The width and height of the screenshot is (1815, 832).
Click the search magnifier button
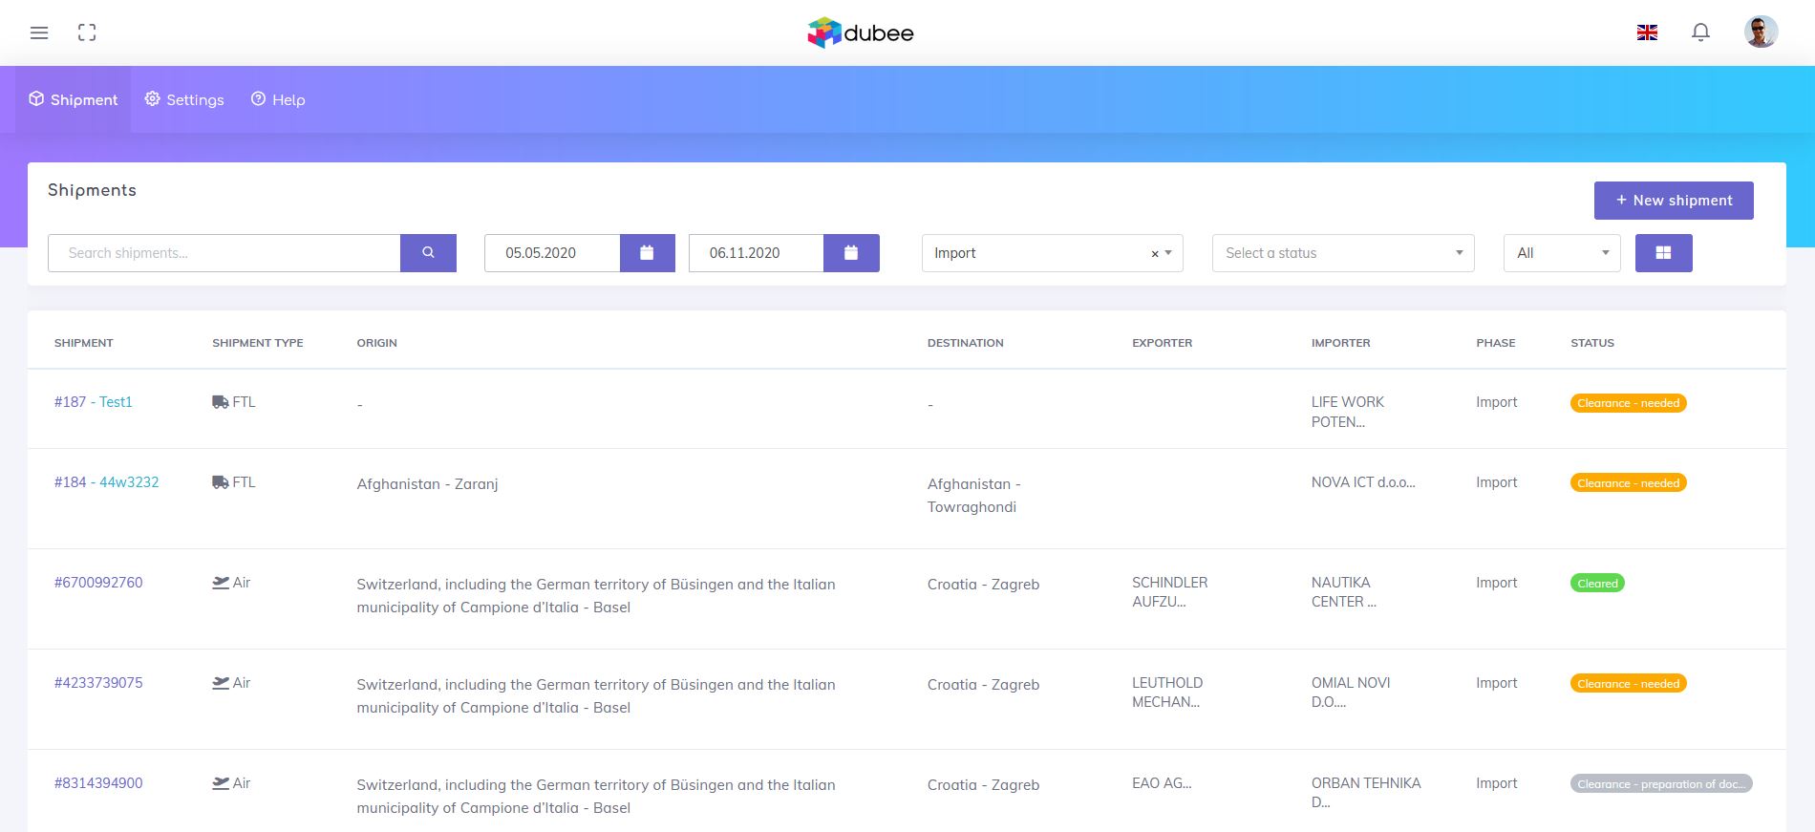point(428,253)
